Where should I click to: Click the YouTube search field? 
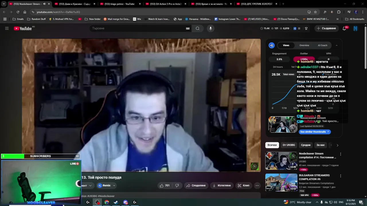pyautogui.click(x=137, y=28)
